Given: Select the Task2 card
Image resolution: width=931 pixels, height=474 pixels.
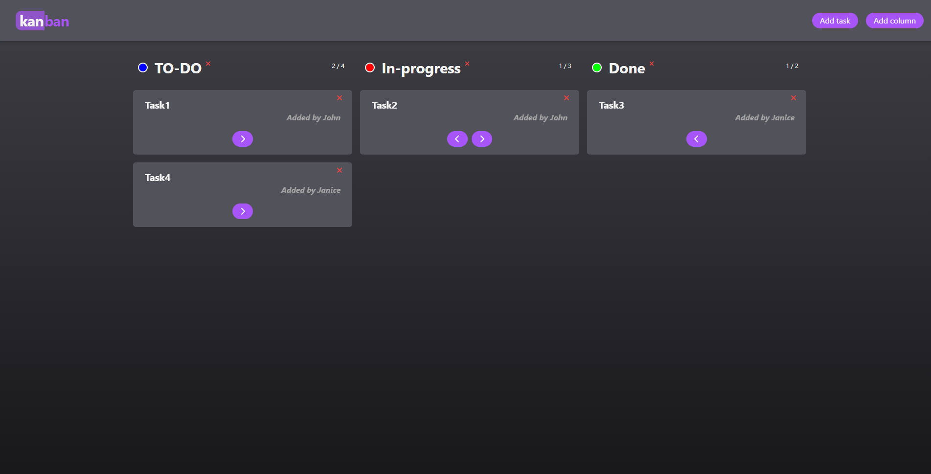Looking at the screenshot, I should (x=469, y=122).
